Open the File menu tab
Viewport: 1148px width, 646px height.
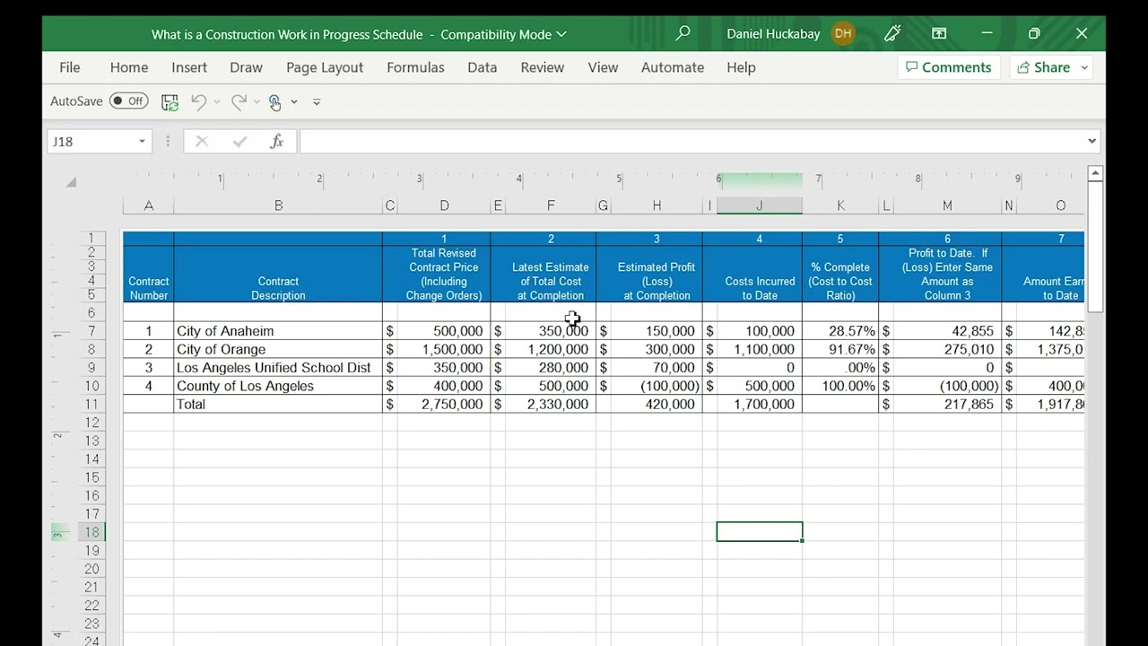pos(69,67)
